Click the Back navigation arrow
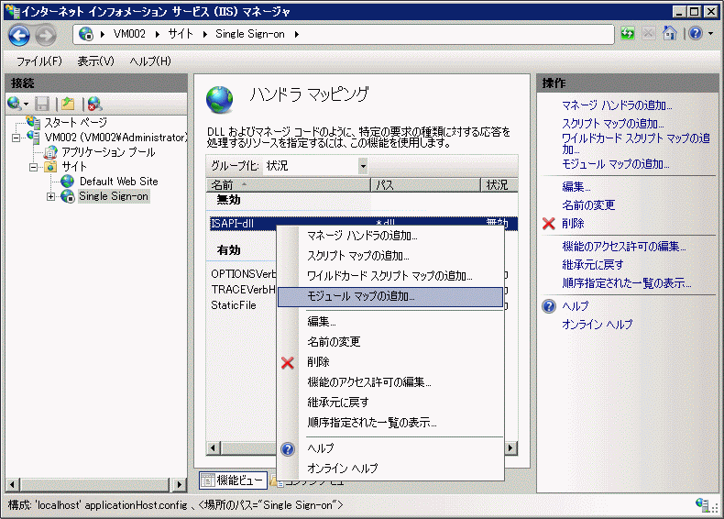This screenshot has height=519, width=724. [x=19, y=35]
